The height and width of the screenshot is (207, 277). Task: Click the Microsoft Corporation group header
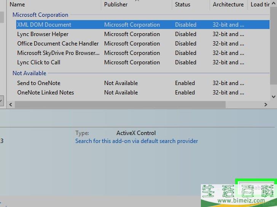point(40,15)
